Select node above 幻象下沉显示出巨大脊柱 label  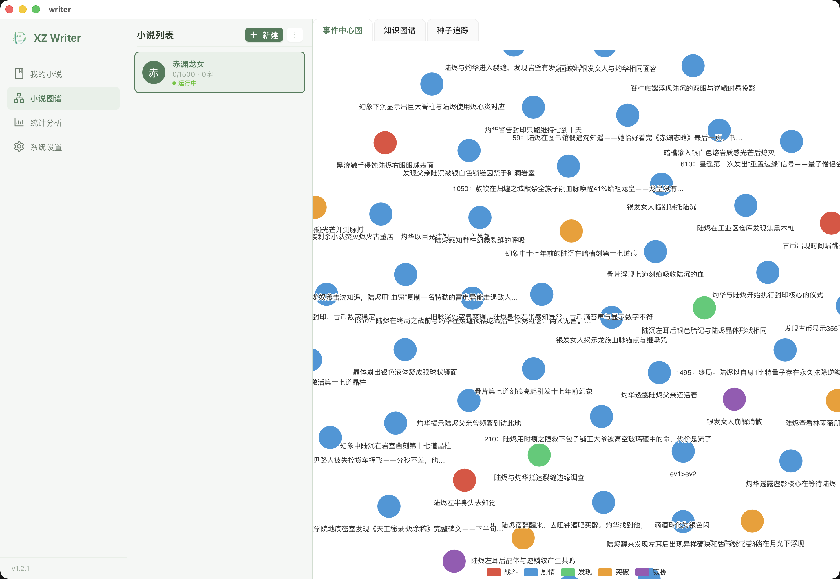[x=432, y=84]
